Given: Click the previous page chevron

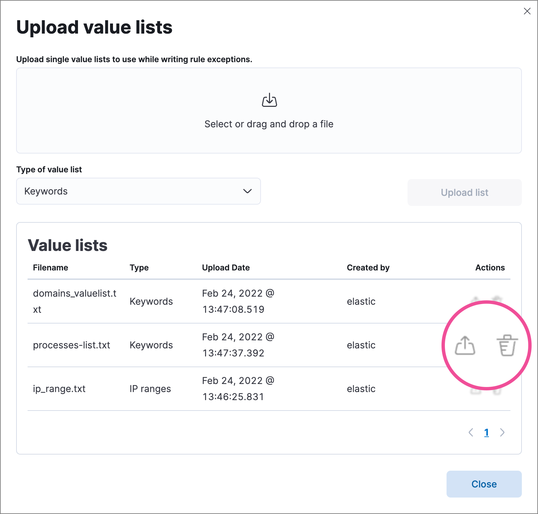Looking at the screenshot, I should coord(471,433).
